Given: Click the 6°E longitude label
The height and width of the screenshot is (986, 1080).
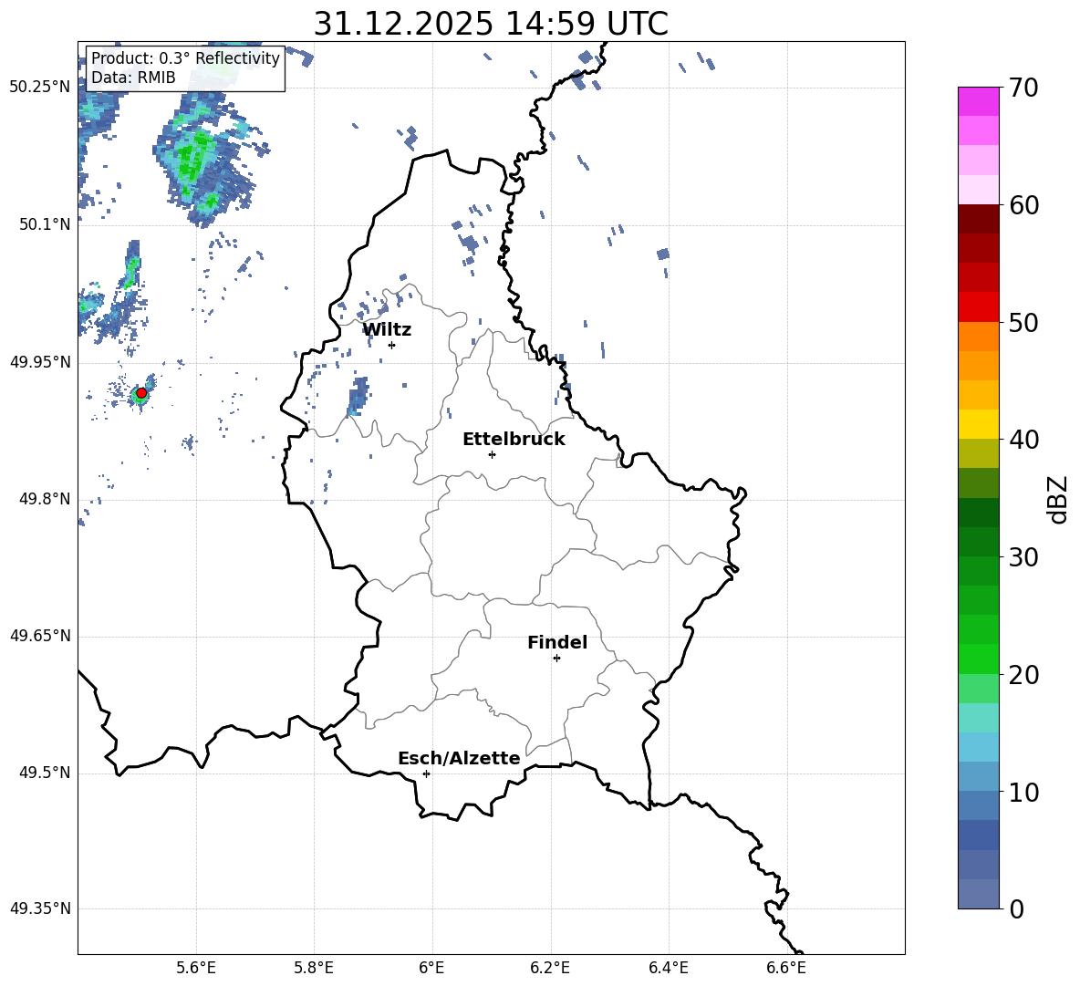Looking at the screenshot, I should (x=431, y=969).
